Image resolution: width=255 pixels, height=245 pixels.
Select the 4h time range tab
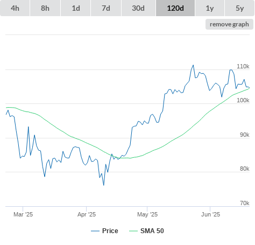(15, 8)
